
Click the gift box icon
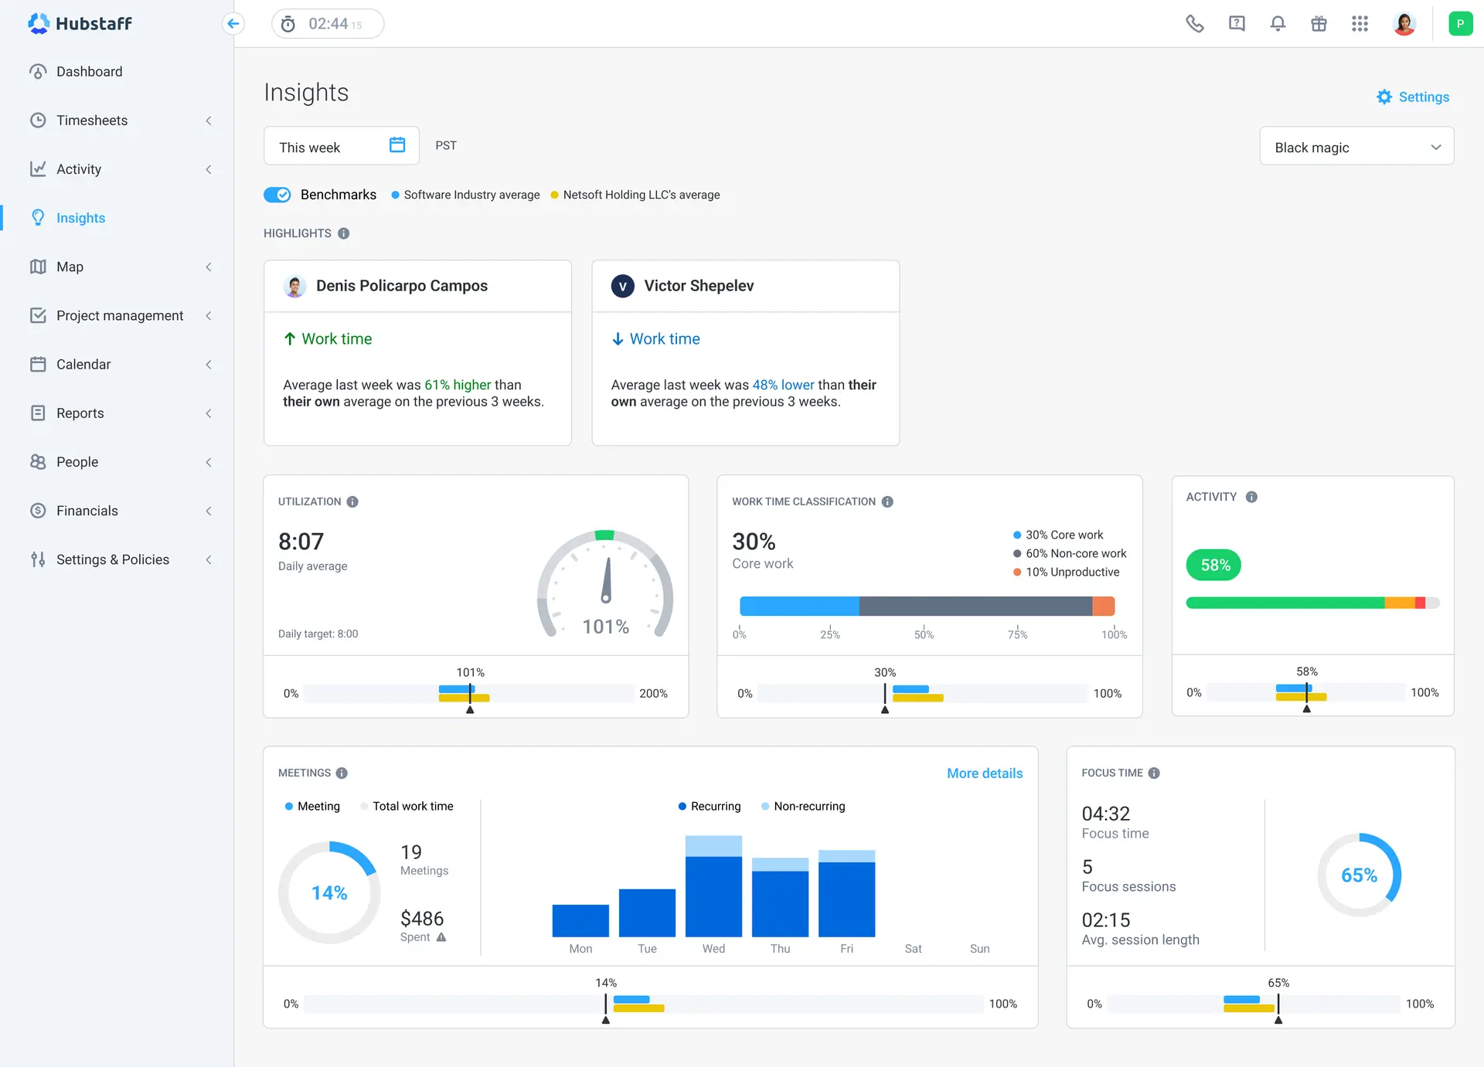[x=1319, y=24]
